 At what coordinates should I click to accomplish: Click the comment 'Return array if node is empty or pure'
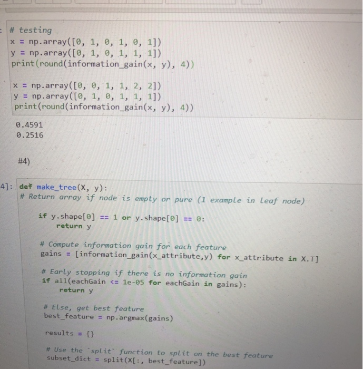[x=162, y=199]
